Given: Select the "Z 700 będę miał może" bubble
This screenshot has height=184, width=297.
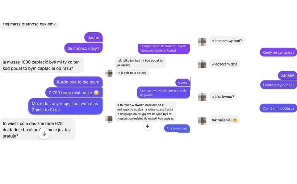Looking at the screenshot, I should (x=74, y=92).
